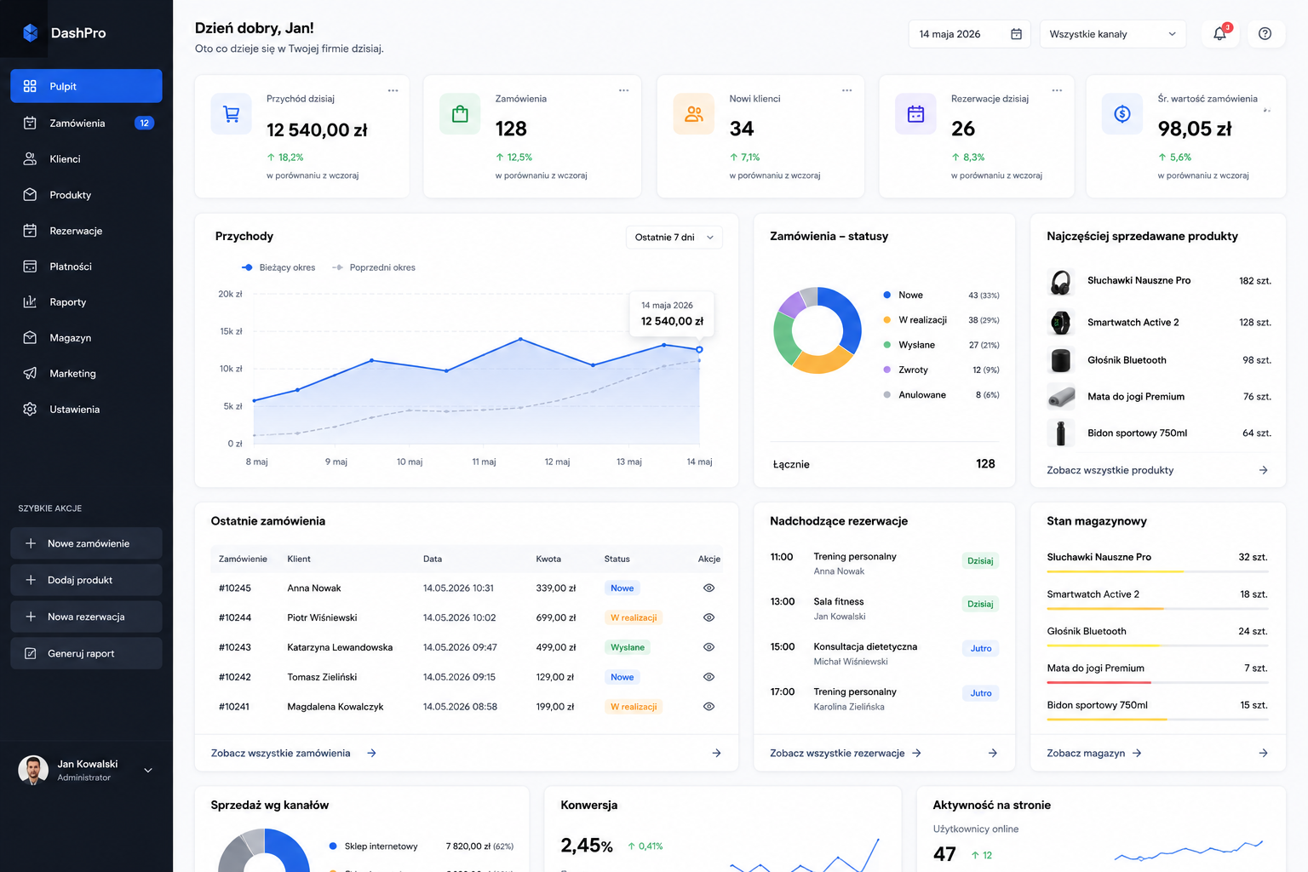Image resolution: width=1308 pixels, height=872 pixels.
Task: View order #10245 with eye icon
Action: click(708, 588)
